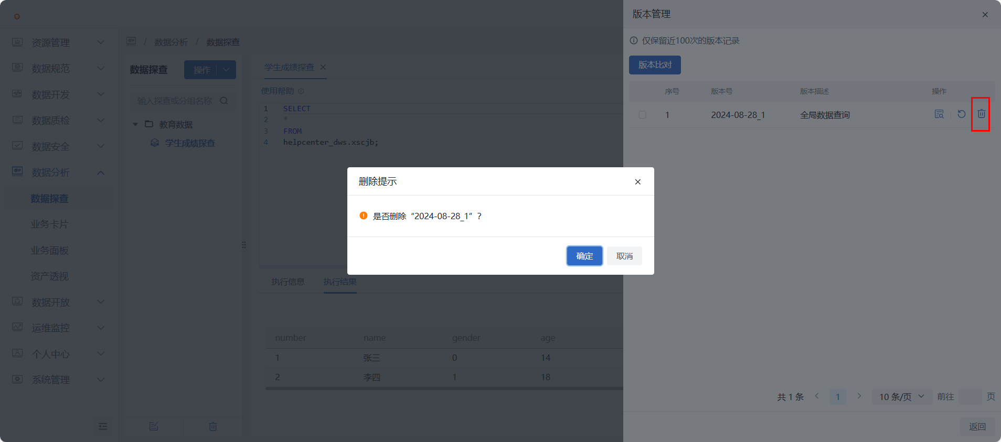Cancel deletion with the 取消 button
The width and height of the screenshot is (1001, 442).
[624, 256]
